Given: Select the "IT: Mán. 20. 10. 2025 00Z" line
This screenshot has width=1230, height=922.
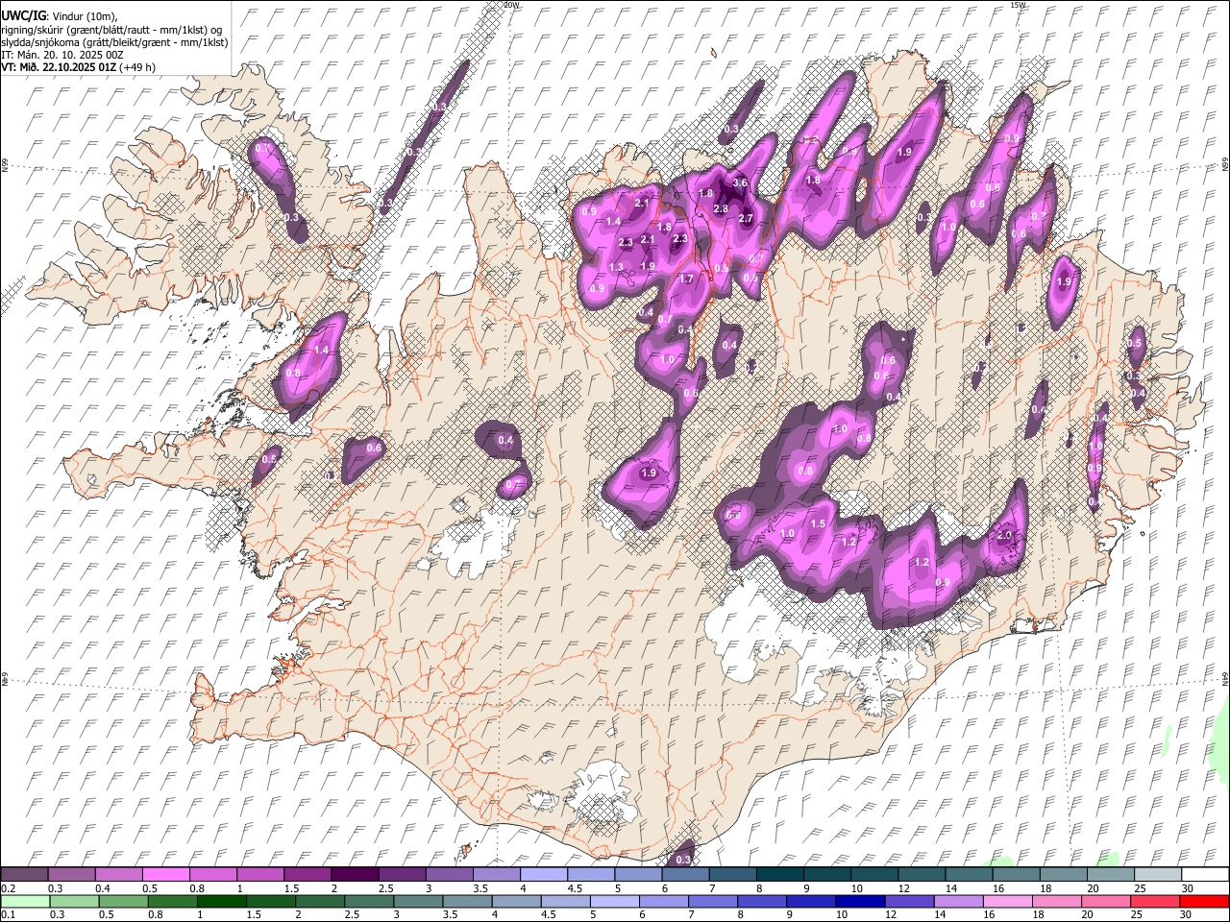Looking at the screenshot, I should [x=63, y=55].
